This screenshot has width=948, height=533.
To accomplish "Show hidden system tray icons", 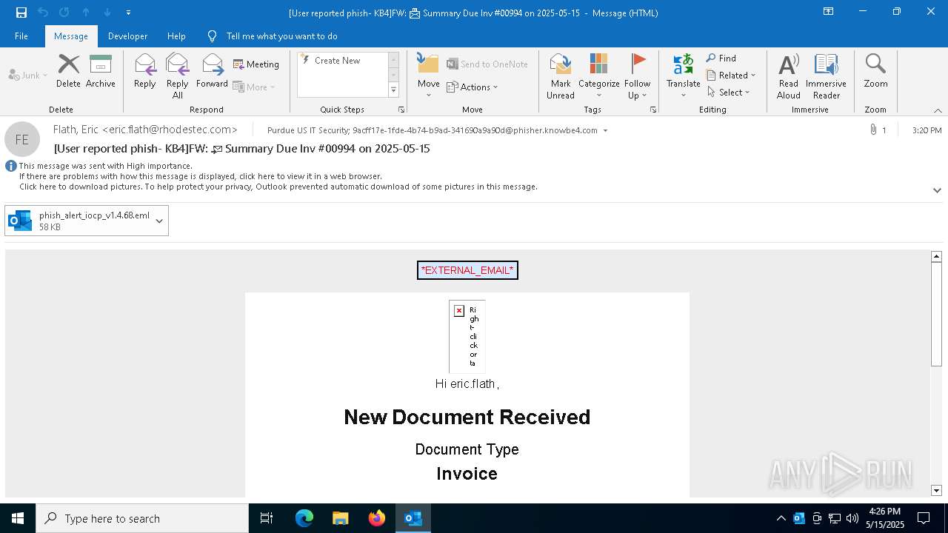I will pyautogui.click(x=781, y=518).
